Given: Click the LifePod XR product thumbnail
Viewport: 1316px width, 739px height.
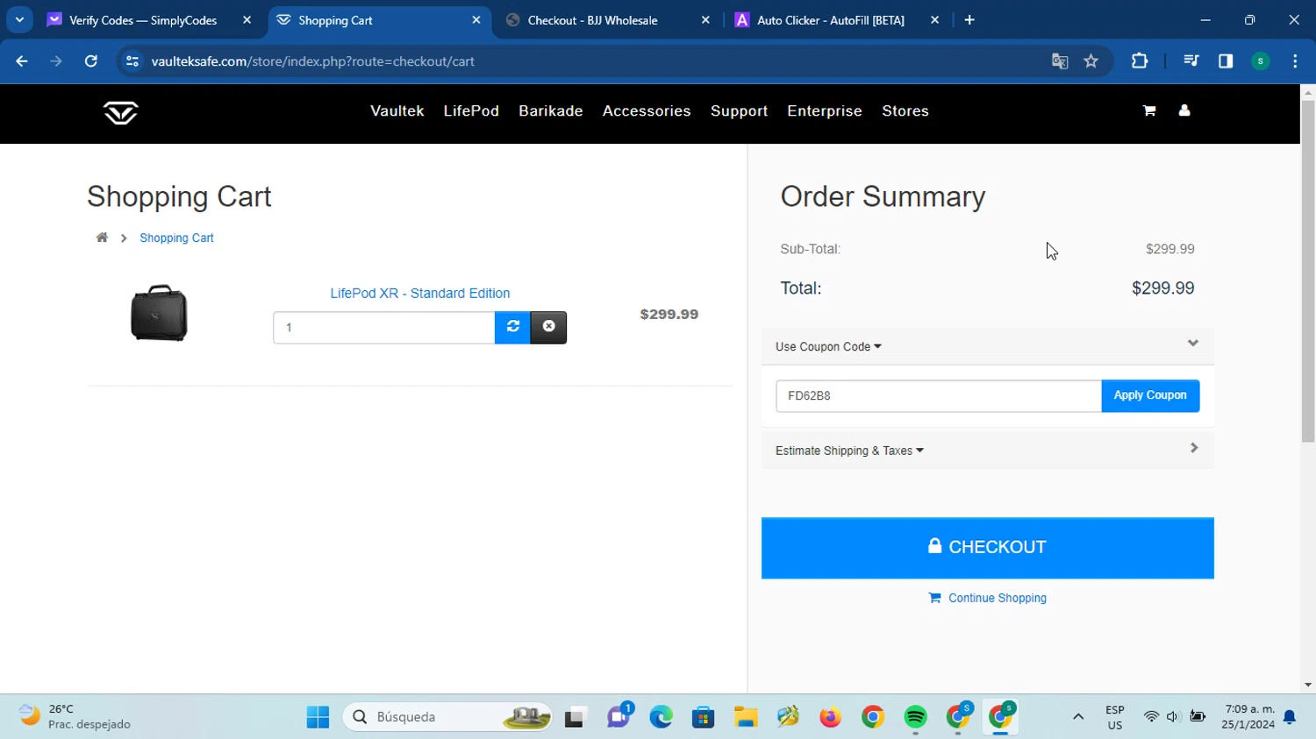Looking at the screenshot, I should click(x=159, y=313).
